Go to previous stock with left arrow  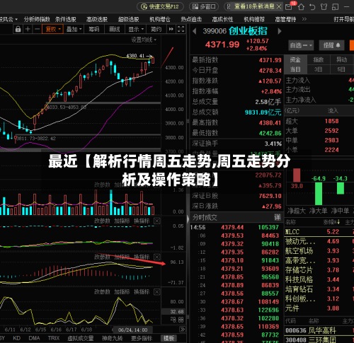(x=194, y=31)
